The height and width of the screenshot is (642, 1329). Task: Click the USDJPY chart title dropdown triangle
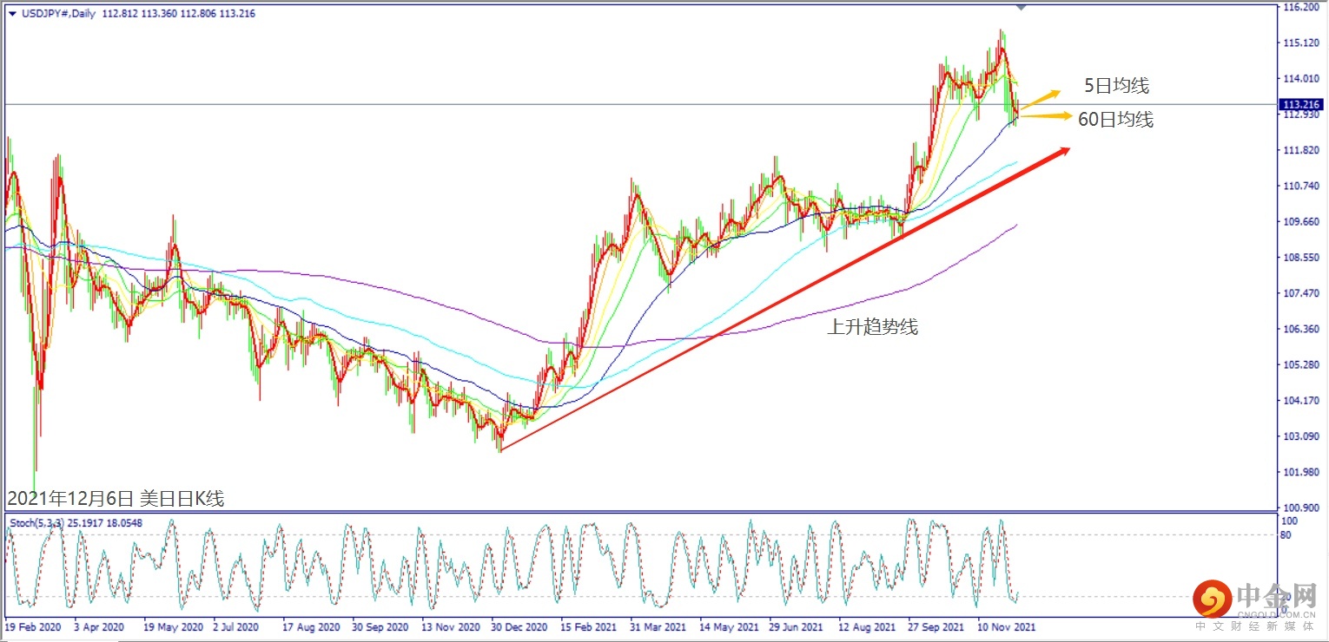(12, 14)
